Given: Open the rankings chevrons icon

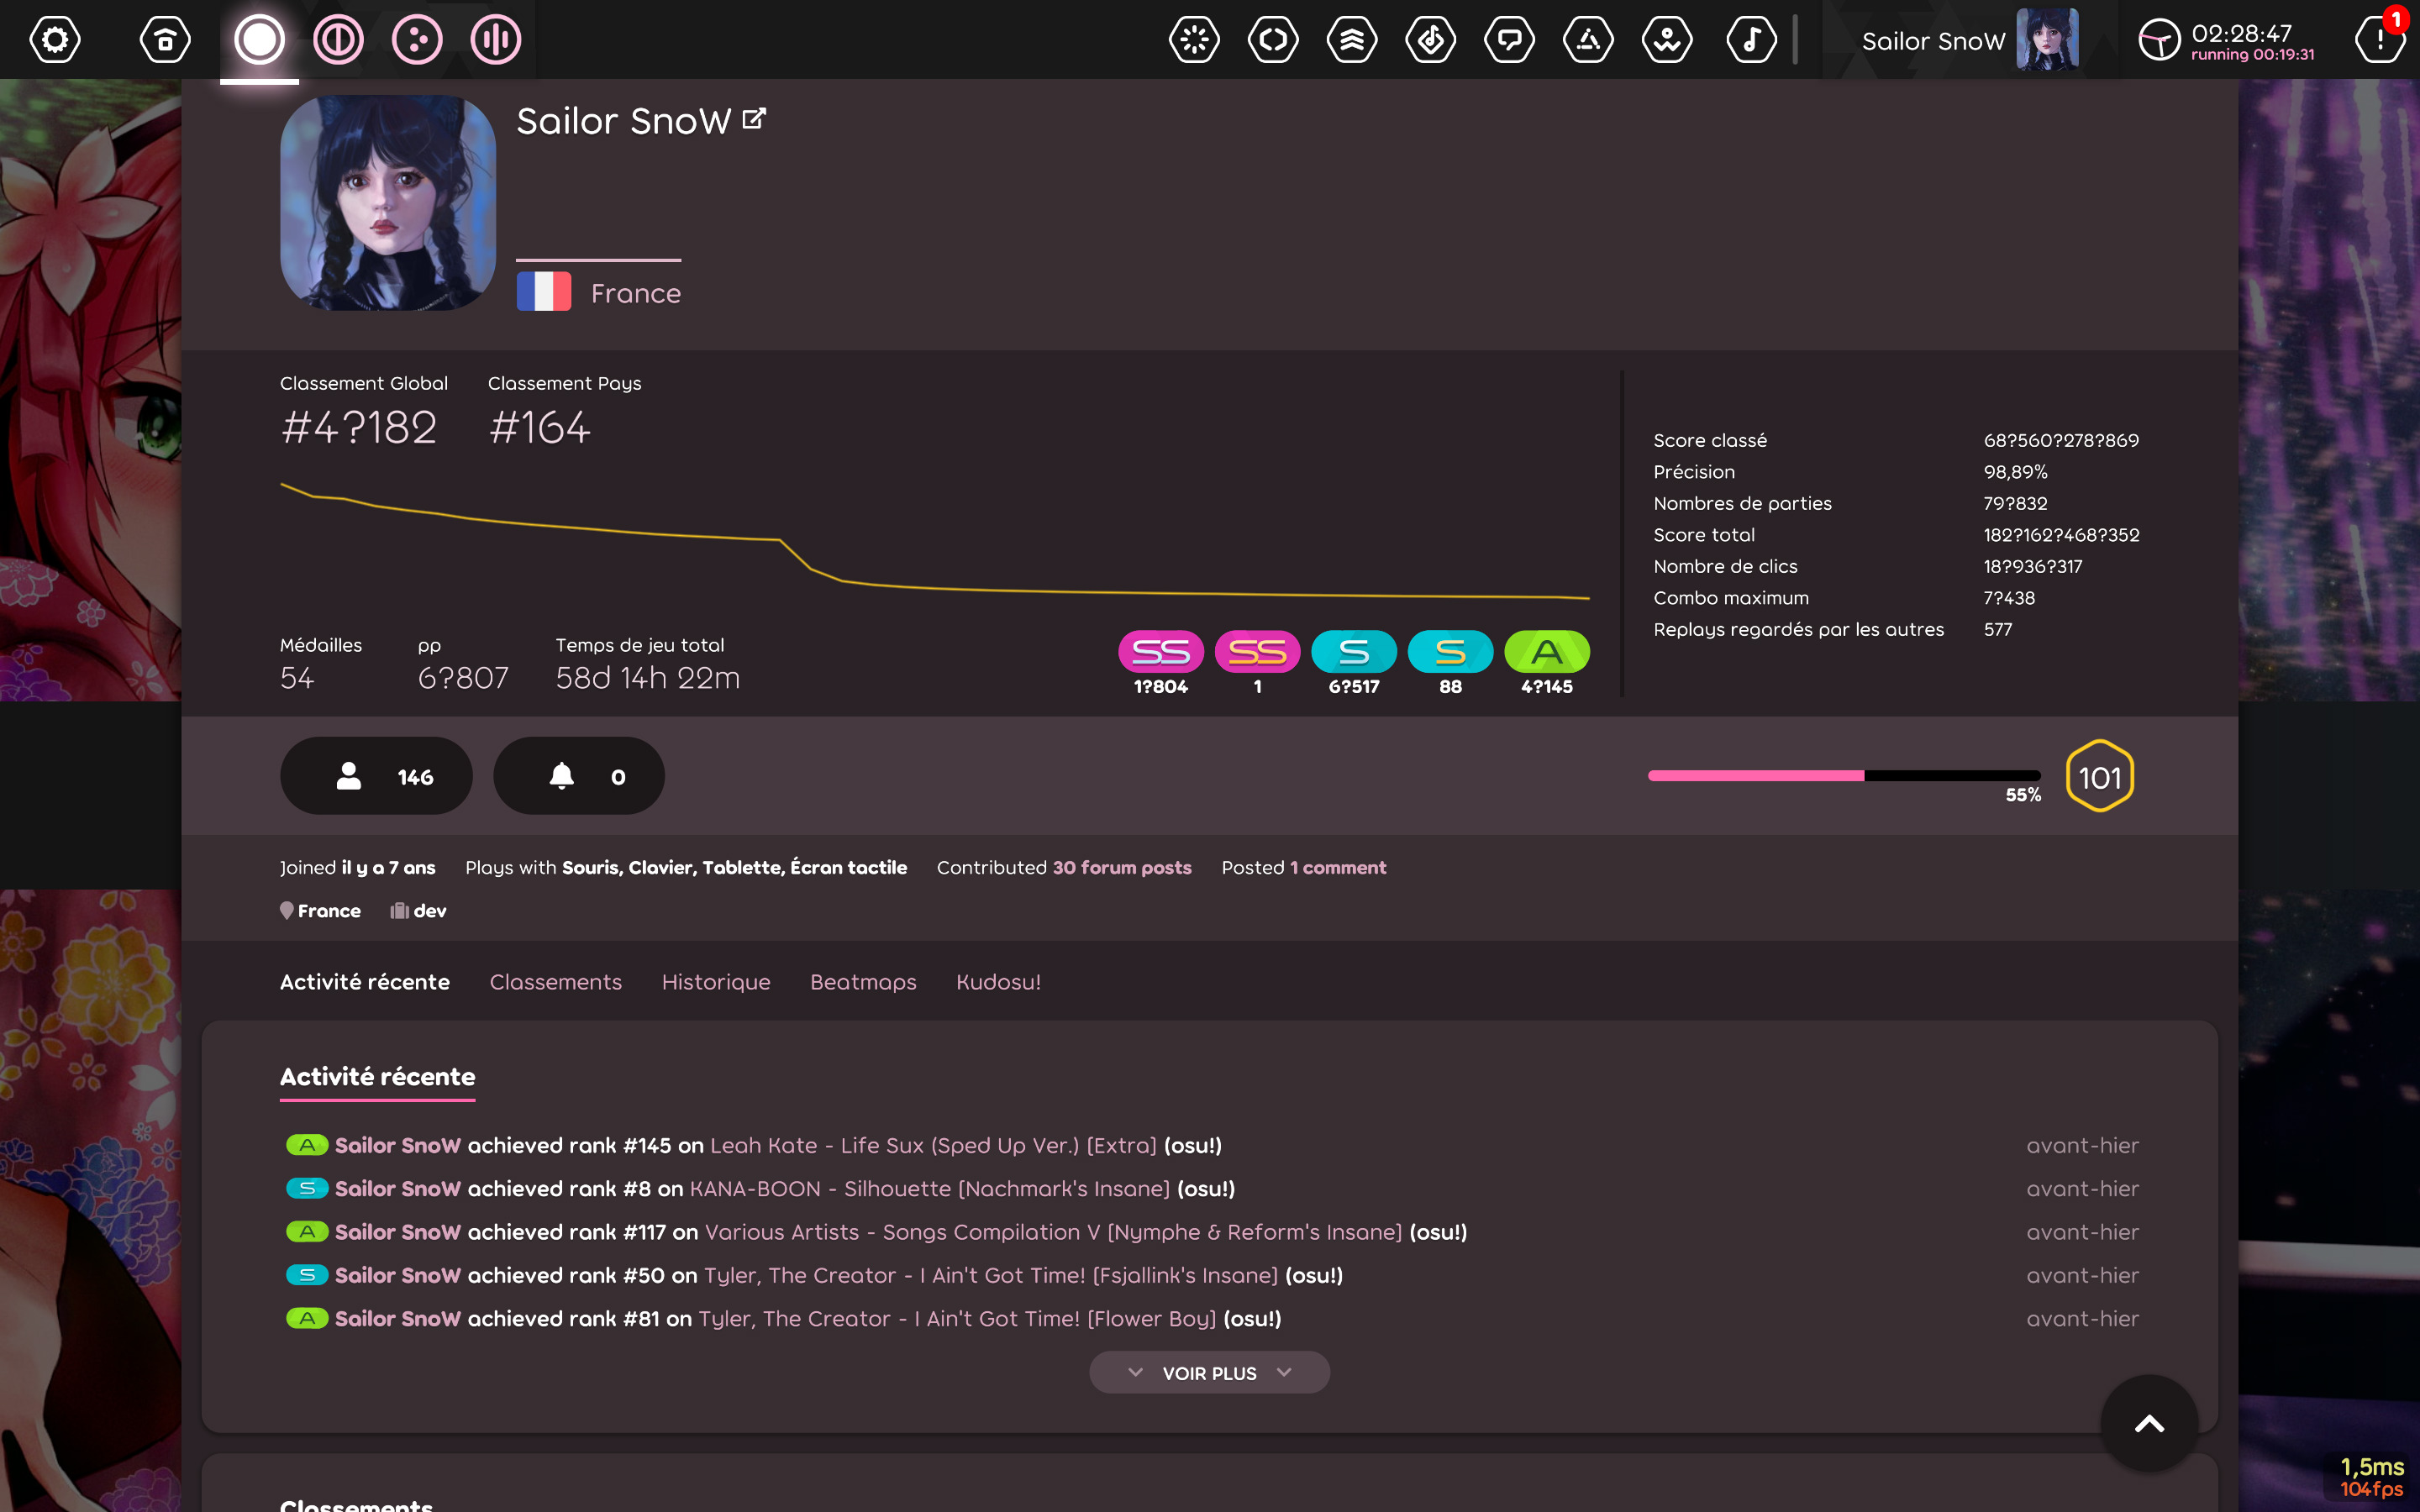Looking at the screenshot, I should point(1353,40).
